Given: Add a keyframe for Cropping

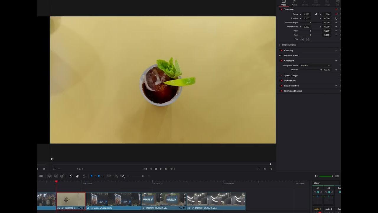Looking at the screenshot, I should point(336,50).
